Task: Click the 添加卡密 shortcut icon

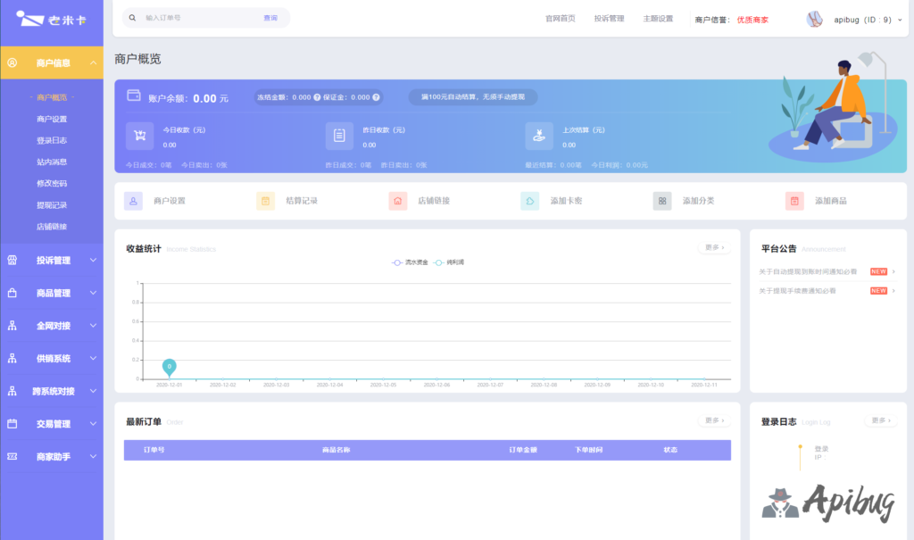Action: 529,201
